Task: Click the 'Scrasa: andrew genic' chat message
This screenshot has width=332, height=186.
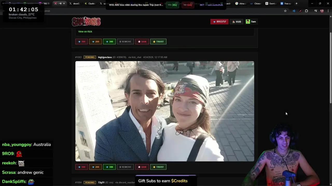Action: tap(23, 172)
